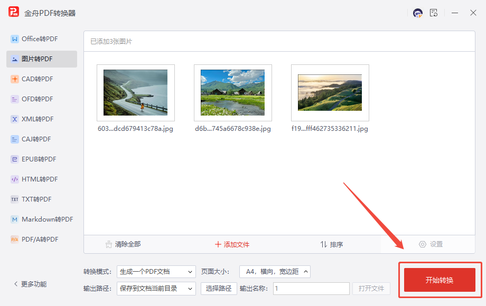Select the misty green hills sunrise thumbnail
This screenshot has width=486, height=306.
point(330,92)
